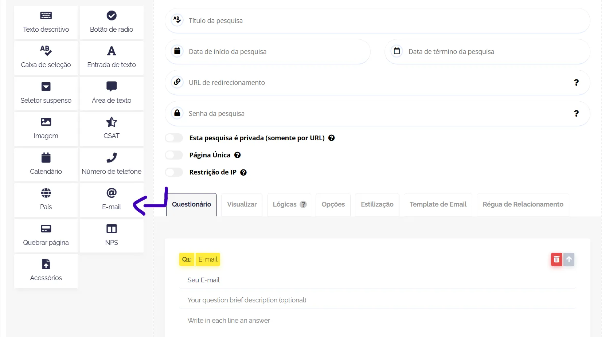Focus the question brief description field
This screenshot has width=613, height=337.
pos(378,300)
